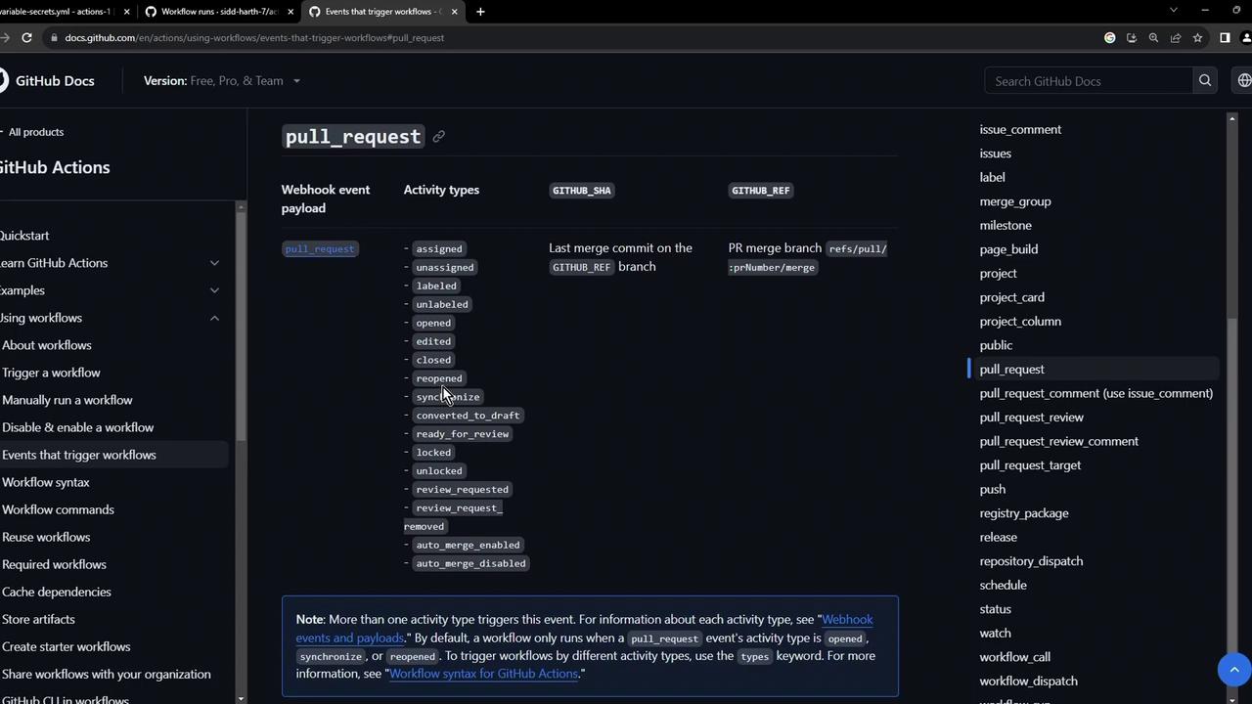Viewport: 1252px width, 704px height.
Task: Open 'Manually run a workflow' sidebar page
Action: 67,400
